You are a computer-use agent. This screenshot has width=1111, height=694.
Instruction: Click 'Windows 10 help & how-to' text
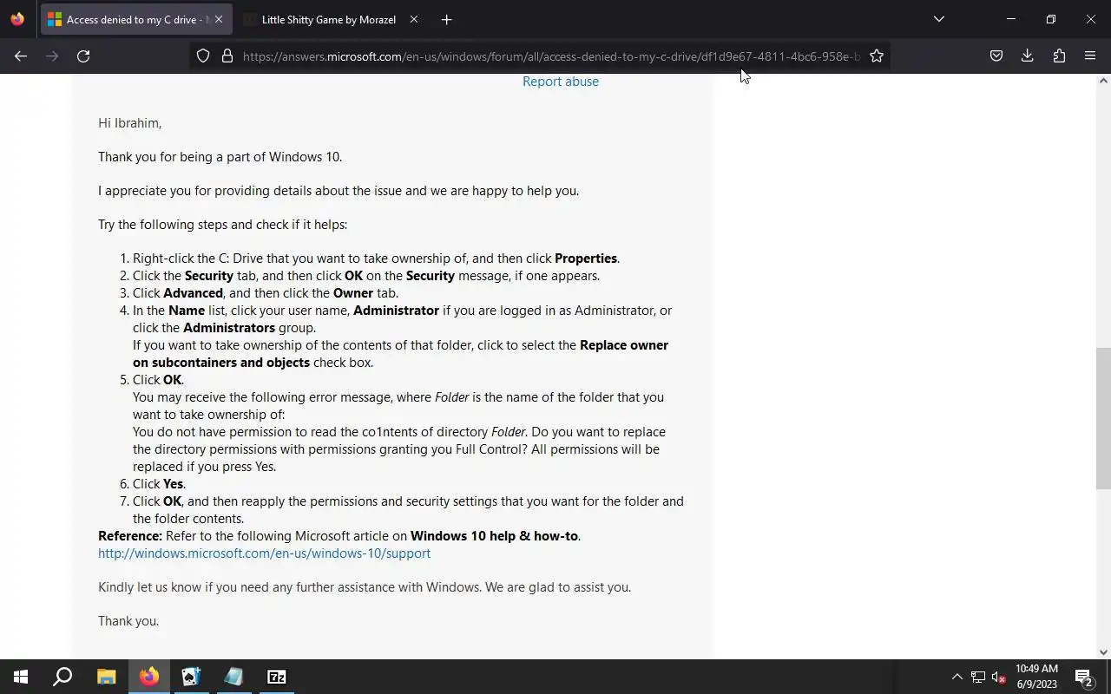[494, 536]
